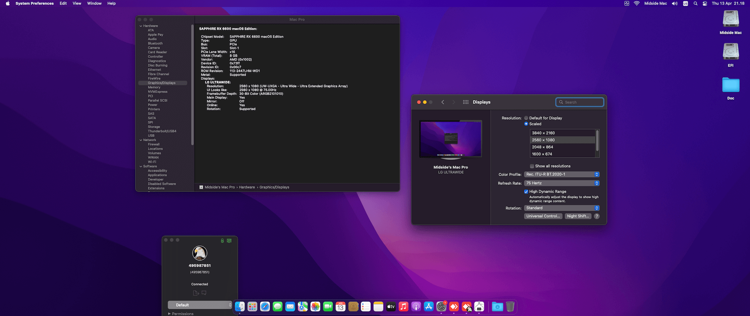
Task: Collapse the Hardware section in the sidebar
Action: (141, 26)
